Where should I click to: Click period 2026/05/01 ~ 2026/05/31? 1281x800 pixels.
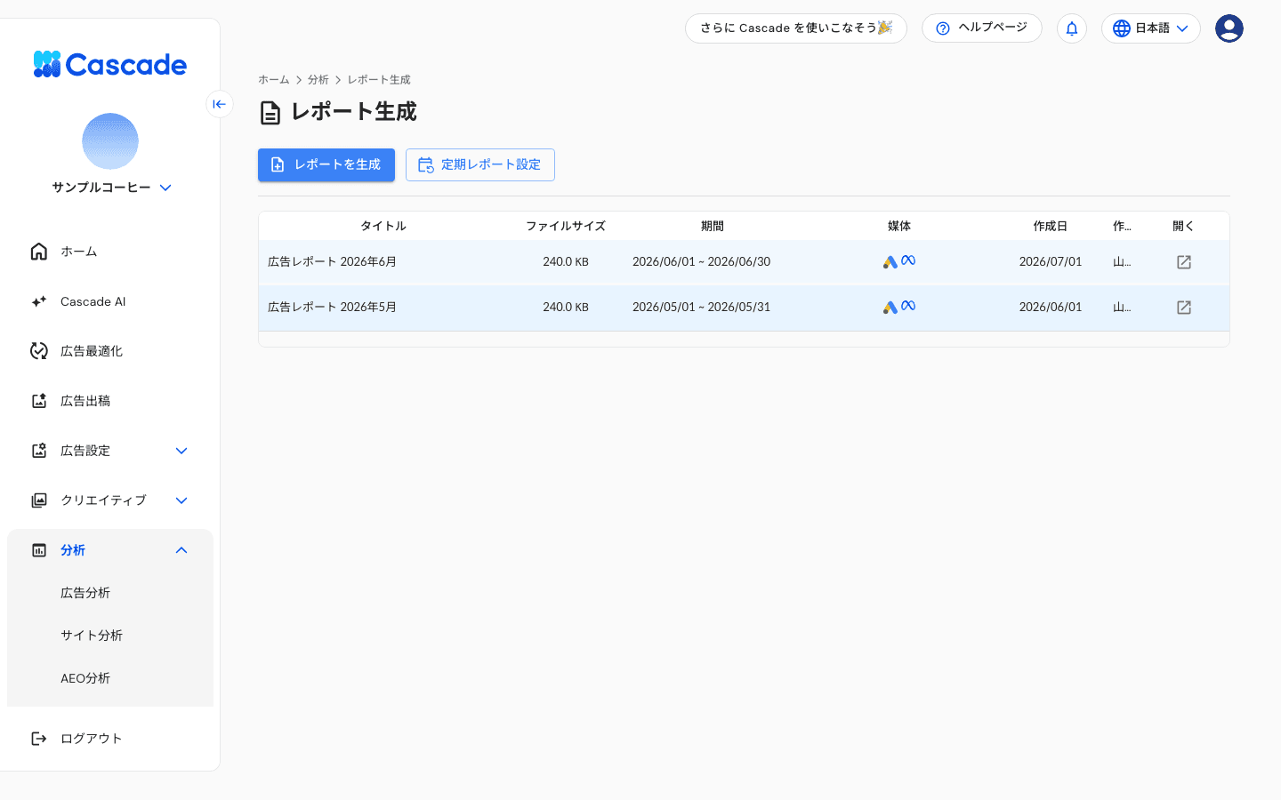(702, 308)
